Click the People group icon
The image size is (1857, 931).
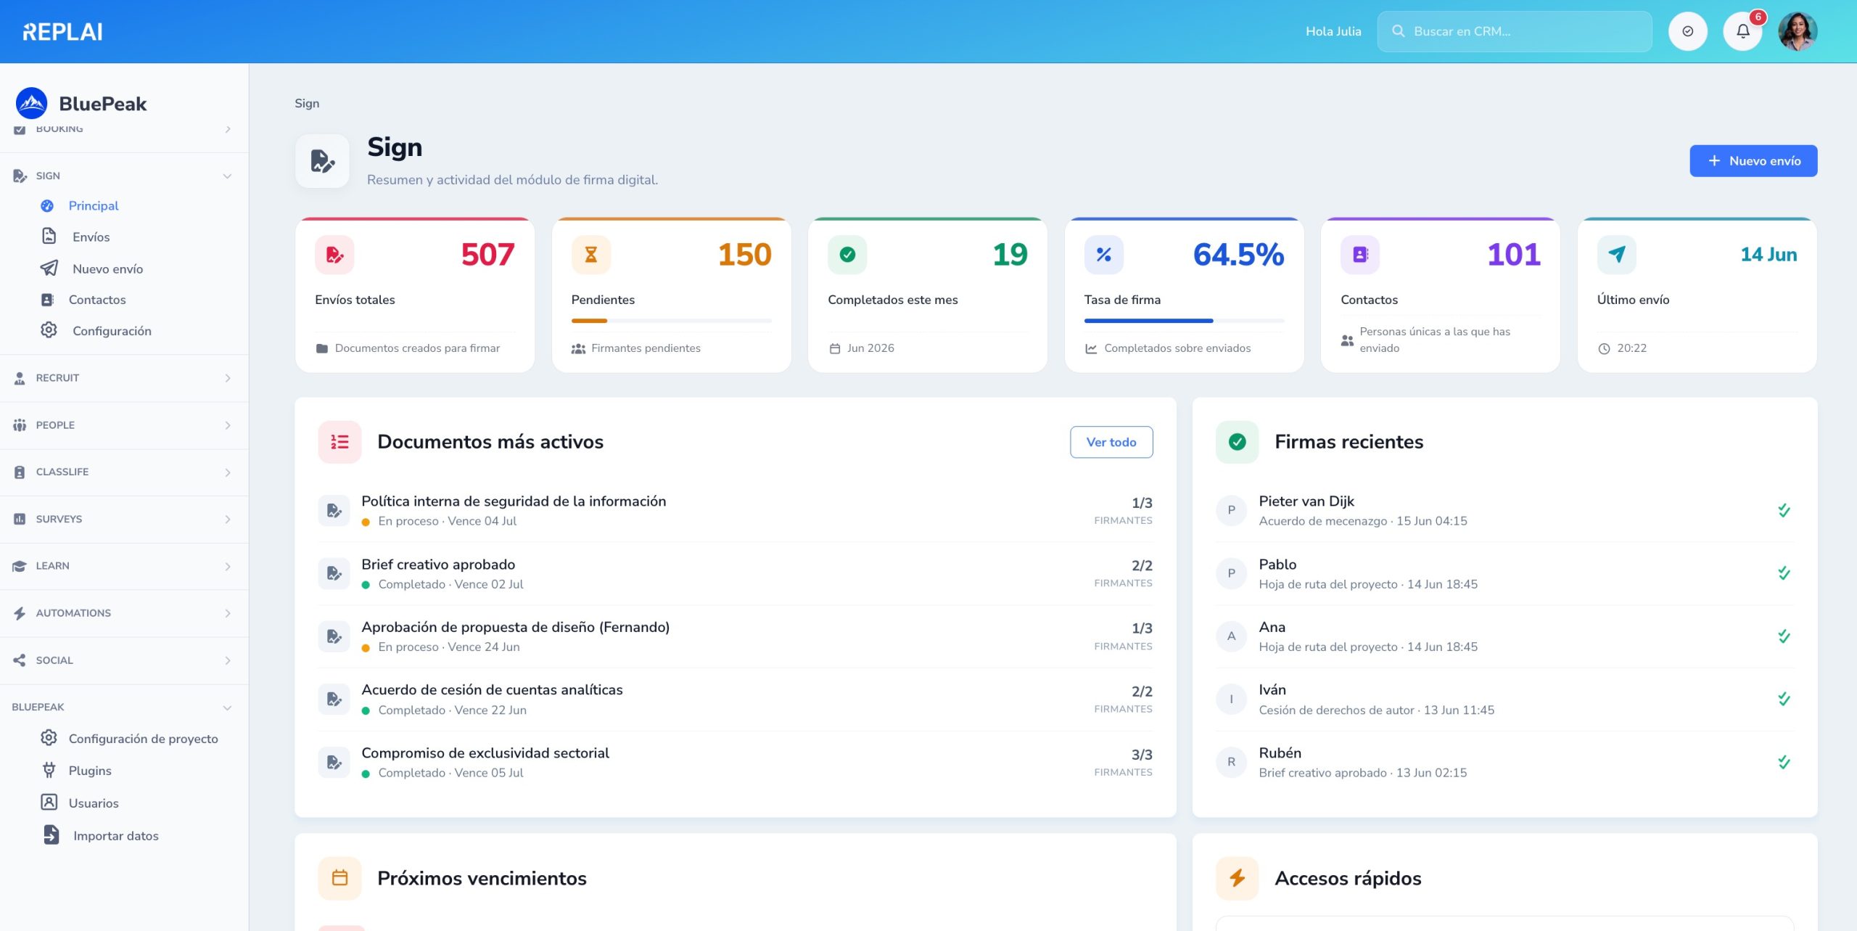[20, 425]
